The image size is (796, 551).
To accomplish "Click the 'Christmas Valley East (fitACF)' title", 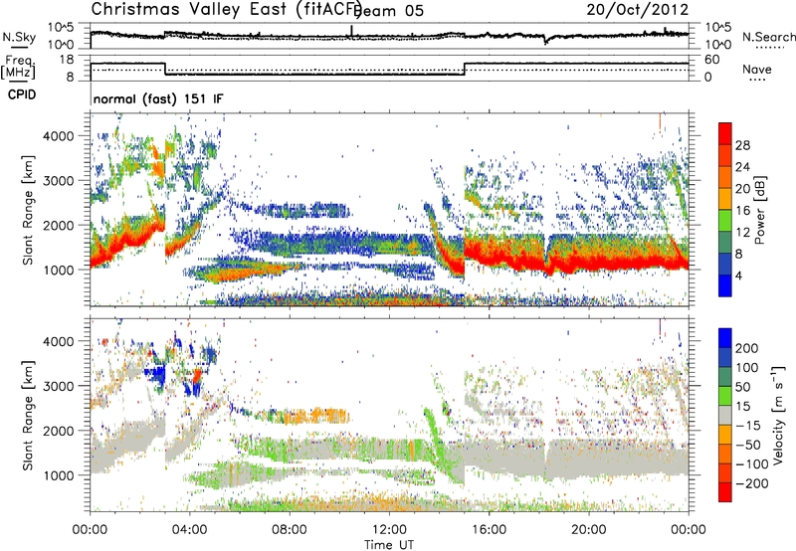I will [x=227, y=10].
